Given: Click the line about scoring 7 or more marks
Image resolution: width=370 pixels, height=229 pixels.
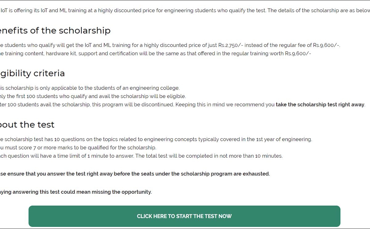Looking at the screenshot, I should coord(77,148).
